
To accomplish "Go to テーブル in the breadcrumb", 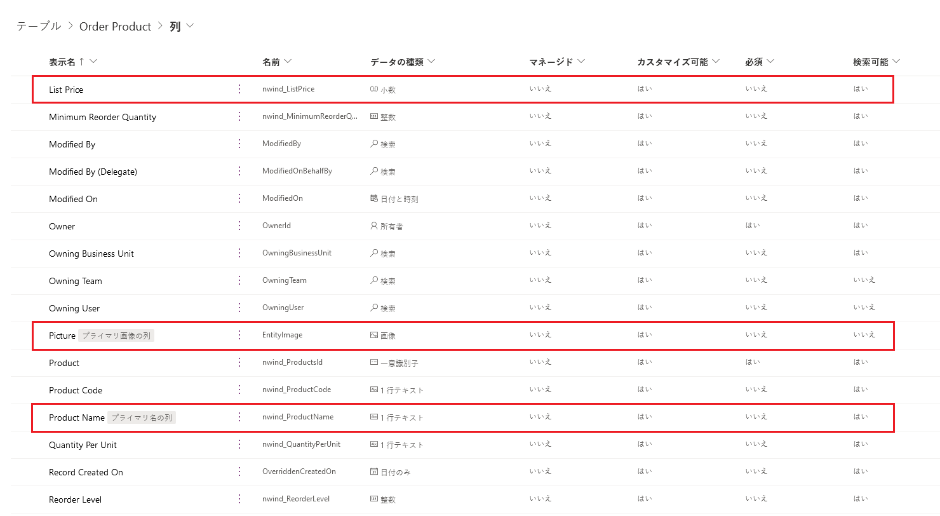I will tap(39, 26).
